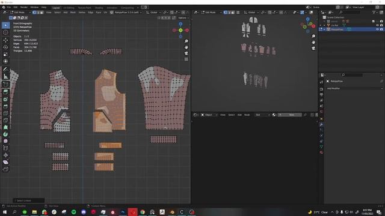Select the Bevel tool
The height and width of the screenshot is (216, 385).
[x=5, y=106]
